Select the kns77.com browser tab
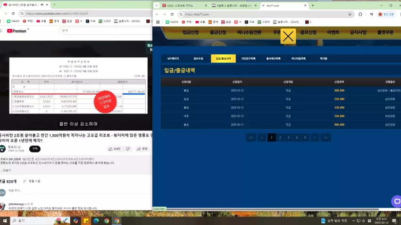Screen dimensions: 401x225 pos(283,5)
